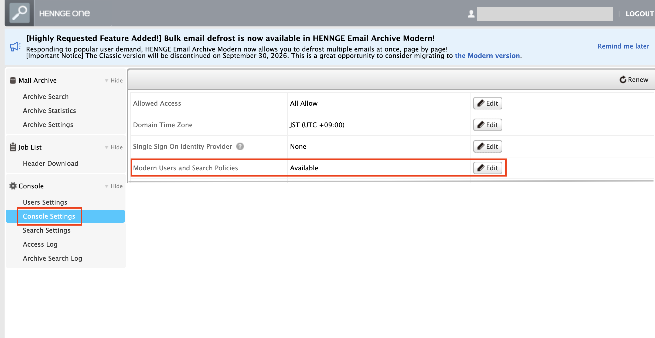
Task: Click the megaphone announcement icon
Action: [15, 47]
